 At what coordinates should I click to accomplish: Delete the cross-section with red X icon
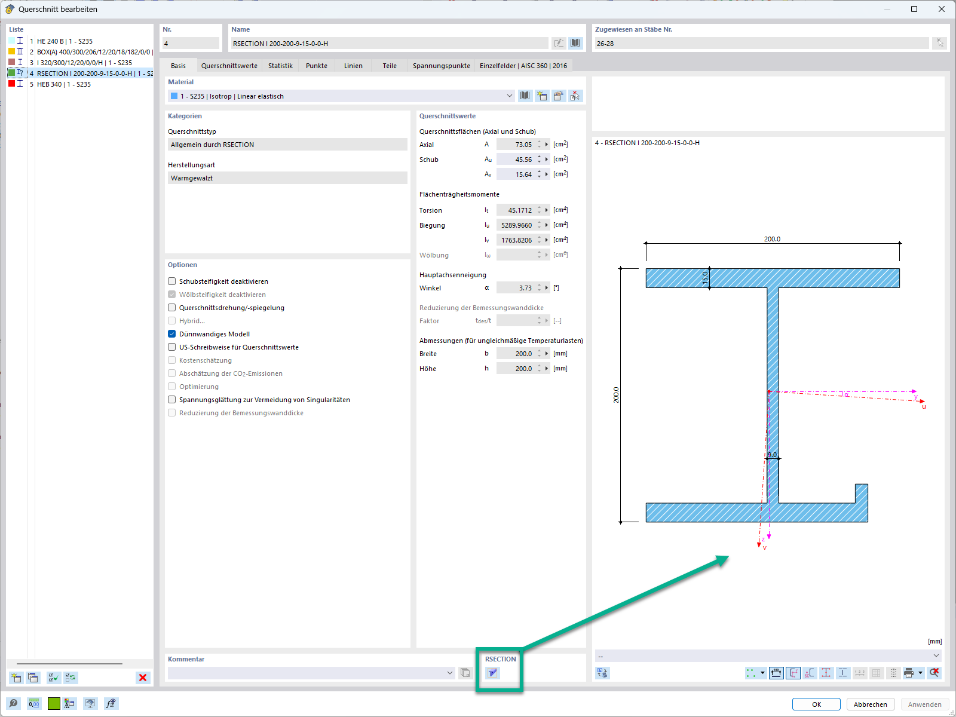pyautogui.click(x=142, y=678)
